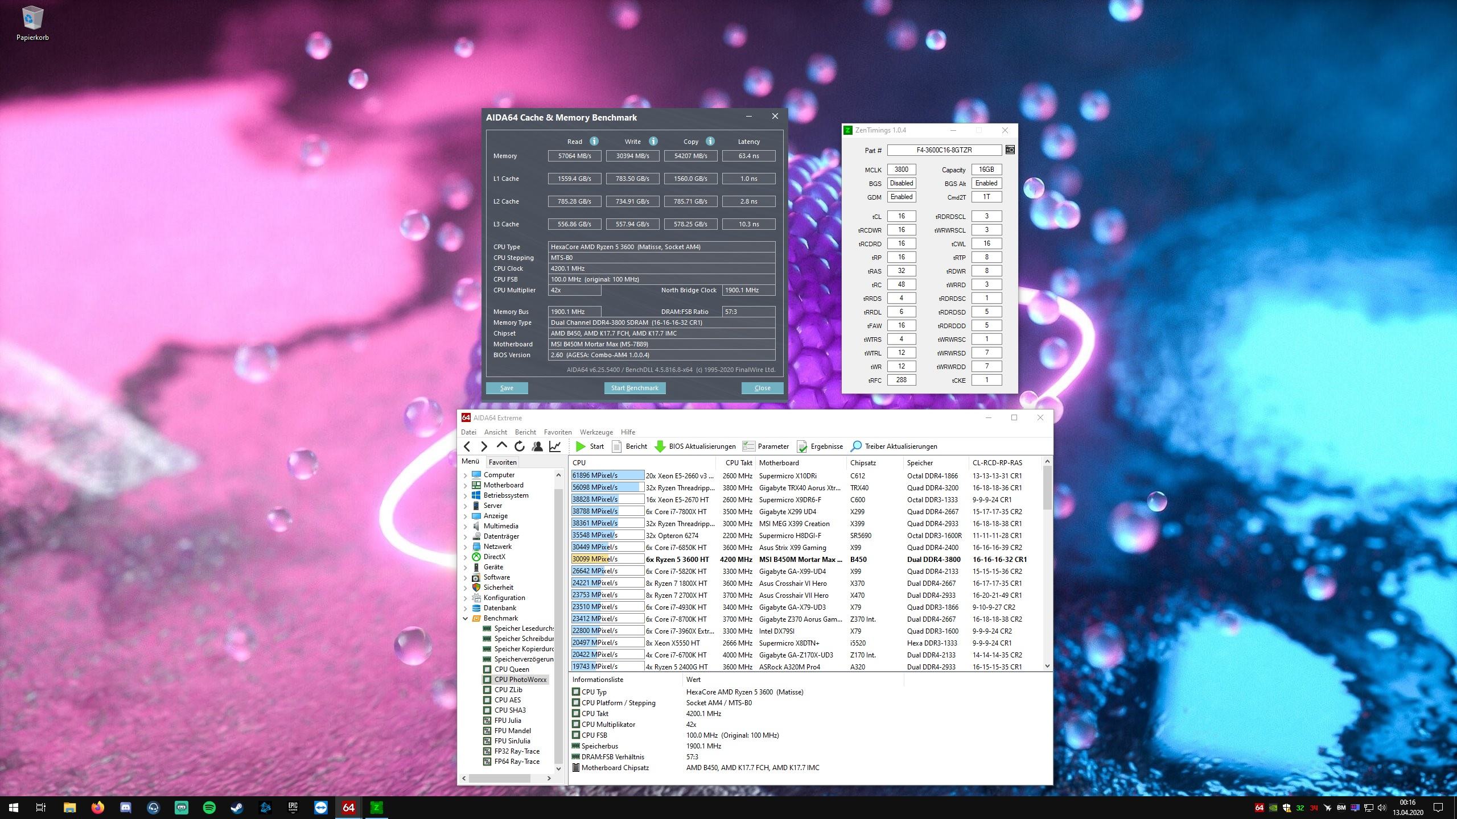Open Treiber Aktualisierungen magnifier icon

pos(855,446)
